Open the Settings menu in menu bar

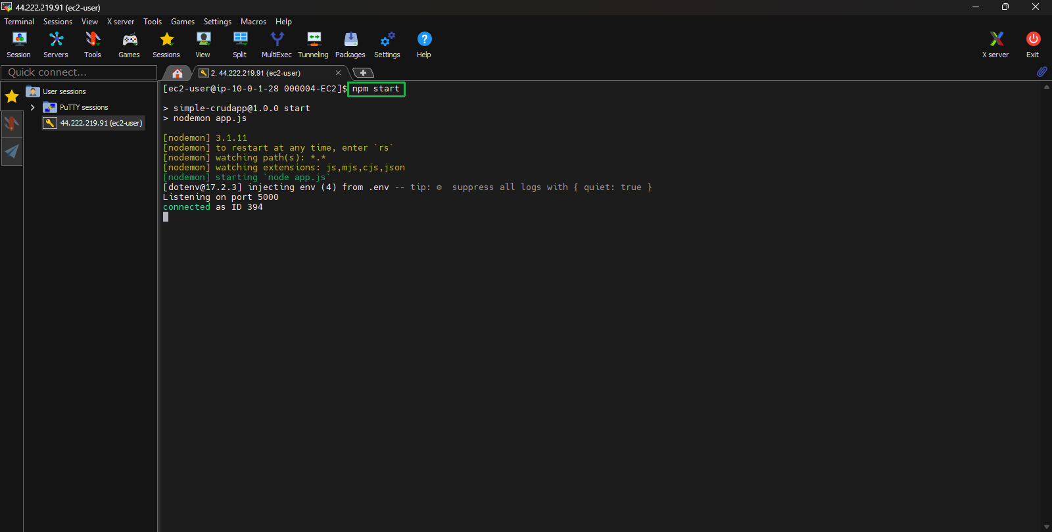point(218,22)
